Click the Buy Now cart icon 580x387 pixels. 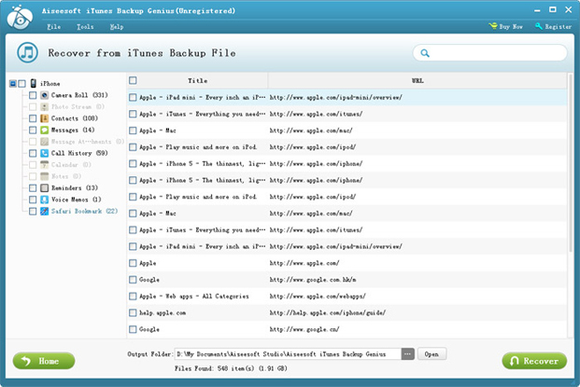tap(492, 27)
